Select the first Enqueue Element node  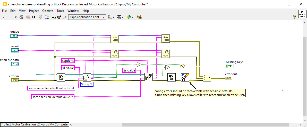point(115,39)
